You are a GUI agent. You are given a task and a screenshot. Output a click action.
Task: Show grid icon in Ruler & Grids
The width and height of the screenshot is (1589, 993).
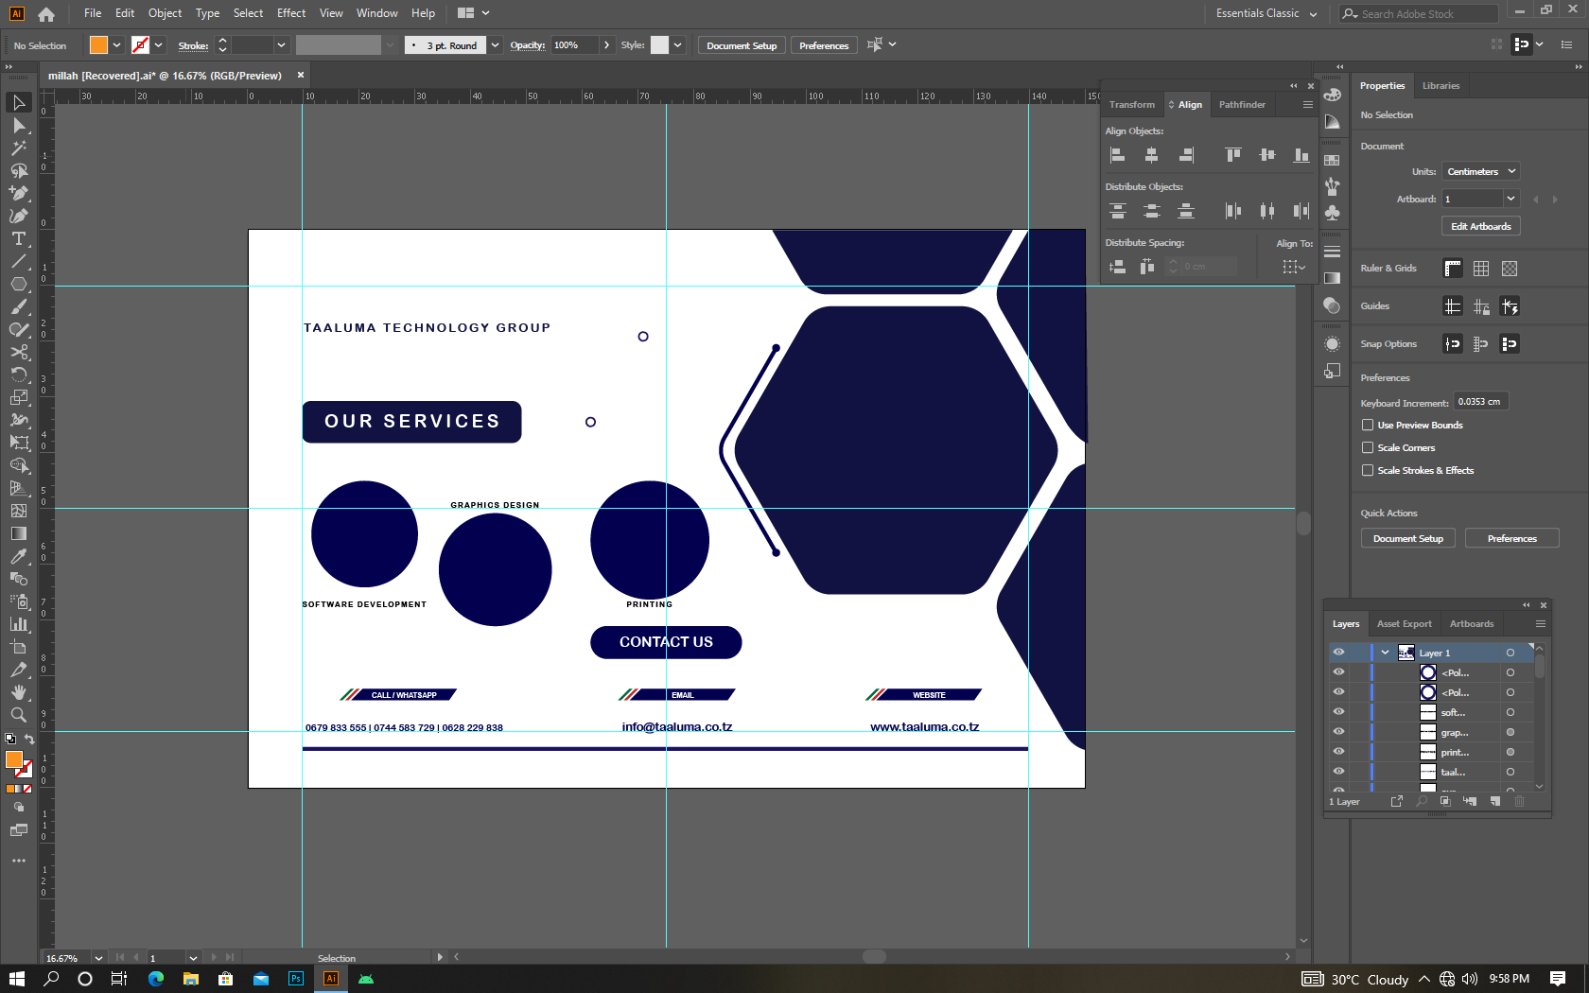click(x=1481, y=269)
